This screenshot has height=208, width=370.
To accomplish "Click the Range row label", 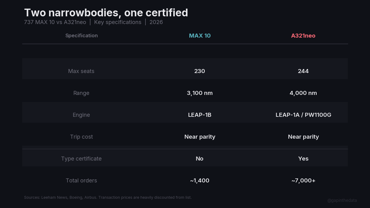I will 81,93.
